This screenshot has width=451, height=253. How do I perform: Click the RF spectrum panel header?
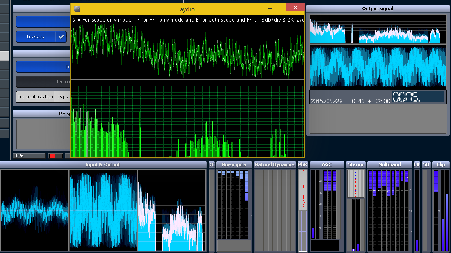(42, 114)
